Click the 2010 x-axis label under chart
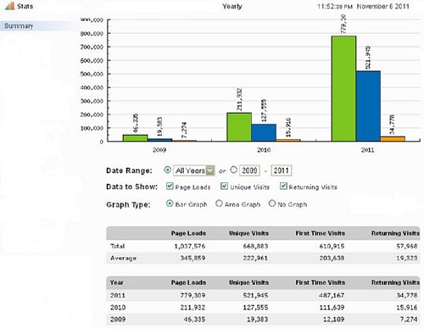Viewport: 424px width, 329px height. point(264,150)
